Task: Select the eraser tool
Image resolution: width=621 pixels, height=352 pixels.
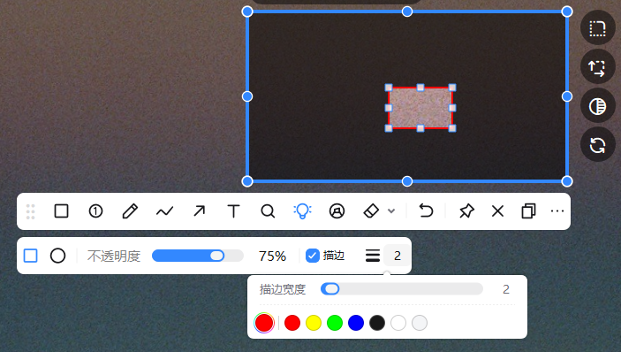Action: [x=371, y=210]
